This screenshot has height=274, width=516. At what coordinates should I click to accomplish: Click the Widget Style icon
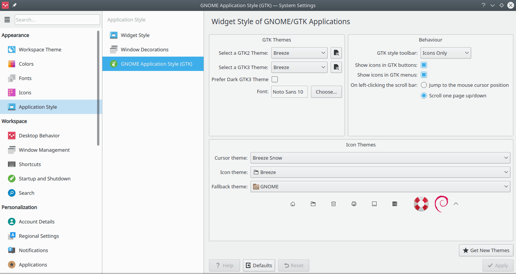114,35
